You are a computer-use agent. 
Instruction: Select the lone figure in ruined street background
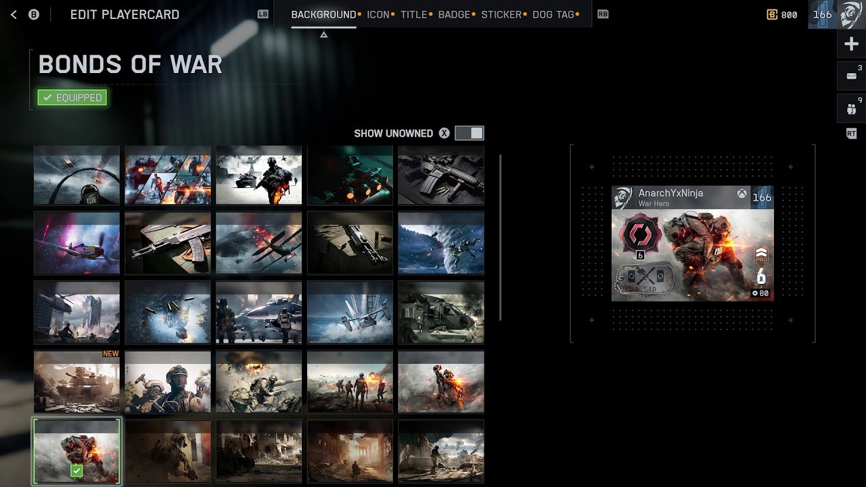(350, 451)
